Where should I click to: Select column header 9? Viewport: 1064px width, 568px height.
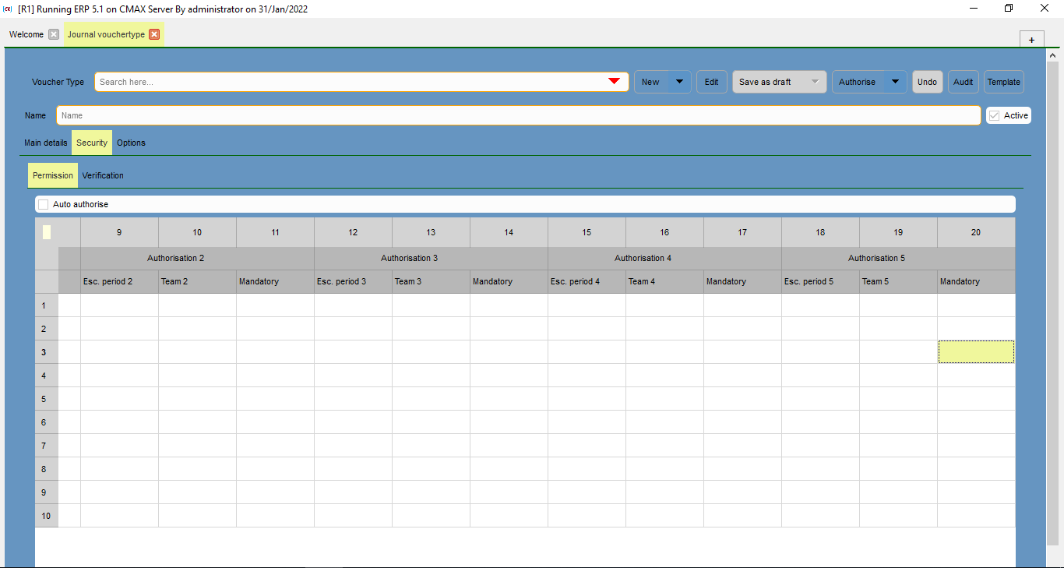pyautogui.click(x=119, y=232)
